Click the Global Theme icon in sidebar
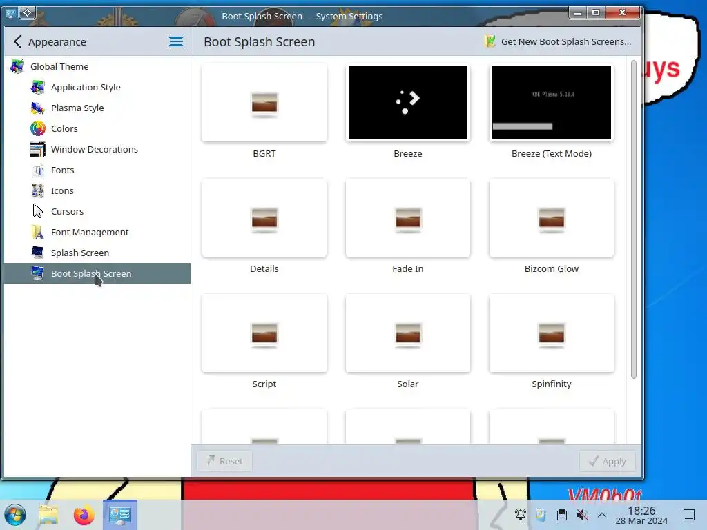Viewport: 707px width, 530px height. (17, 66)
